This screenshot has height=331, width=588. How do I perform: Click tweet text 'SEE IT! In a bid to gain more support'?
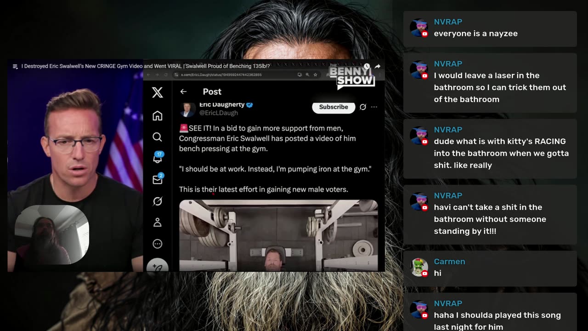267,138
